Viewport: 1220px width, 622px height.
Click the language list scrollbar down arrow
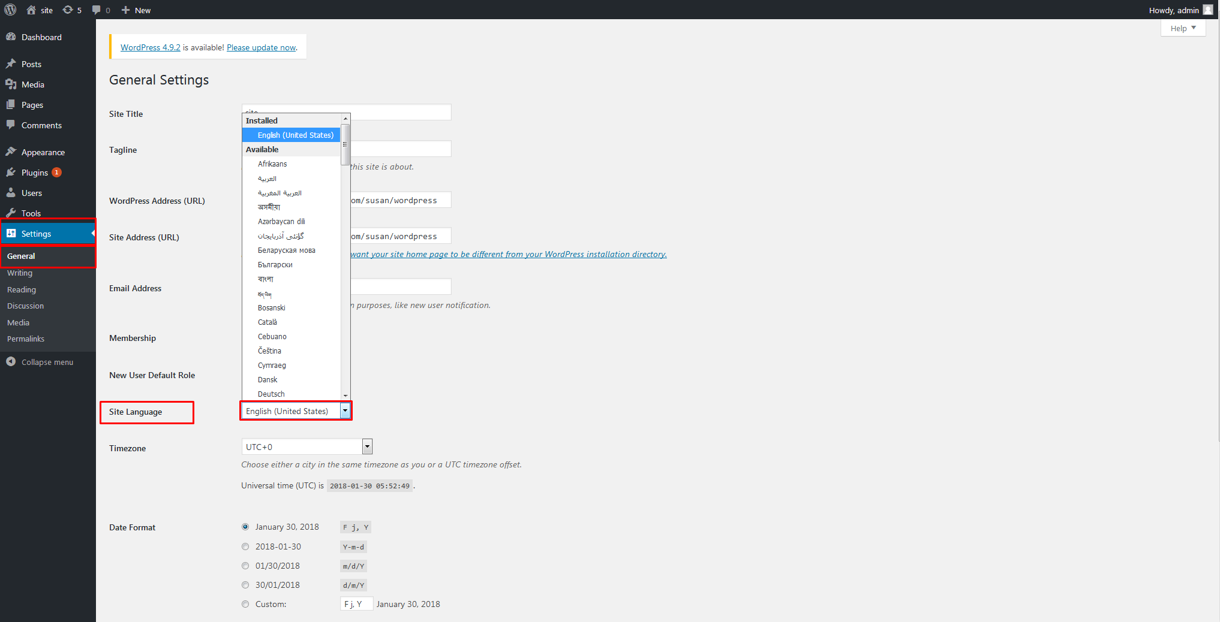point(345,395)
